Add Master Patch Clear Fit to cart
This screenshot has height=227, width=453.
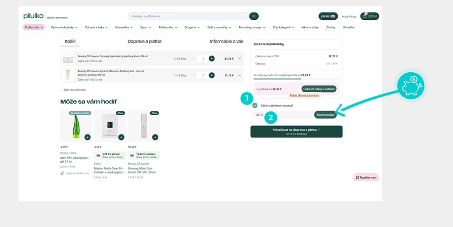[x=121, y=137]
